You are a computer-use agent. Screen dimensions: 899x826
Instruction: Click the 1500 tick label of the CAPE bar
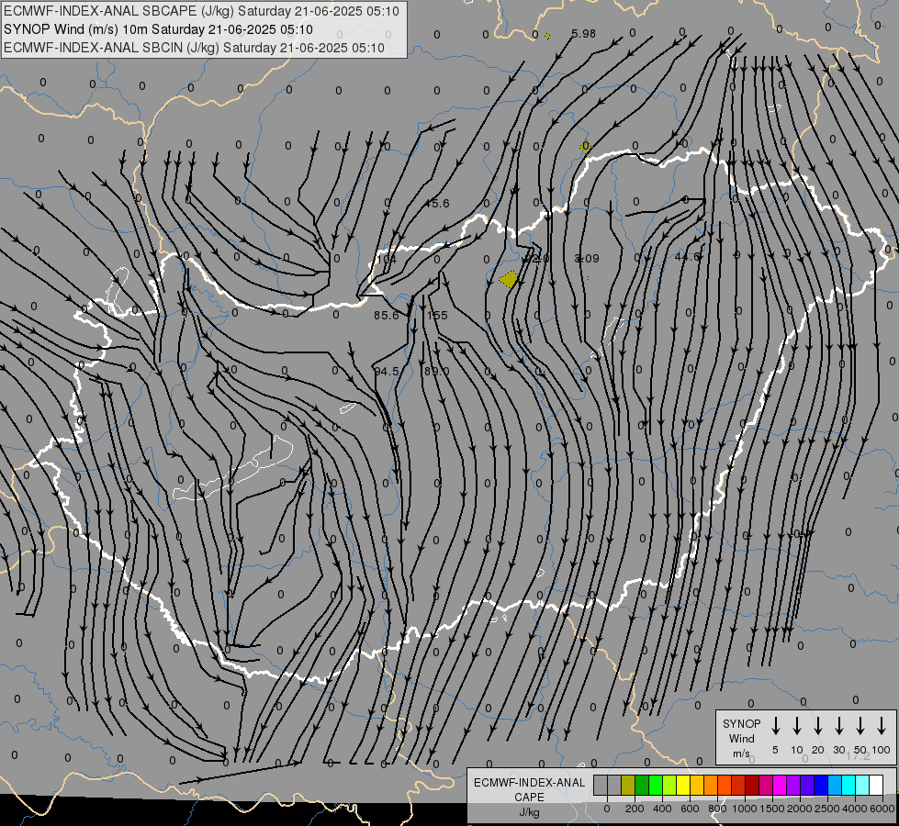coord(772,809)
